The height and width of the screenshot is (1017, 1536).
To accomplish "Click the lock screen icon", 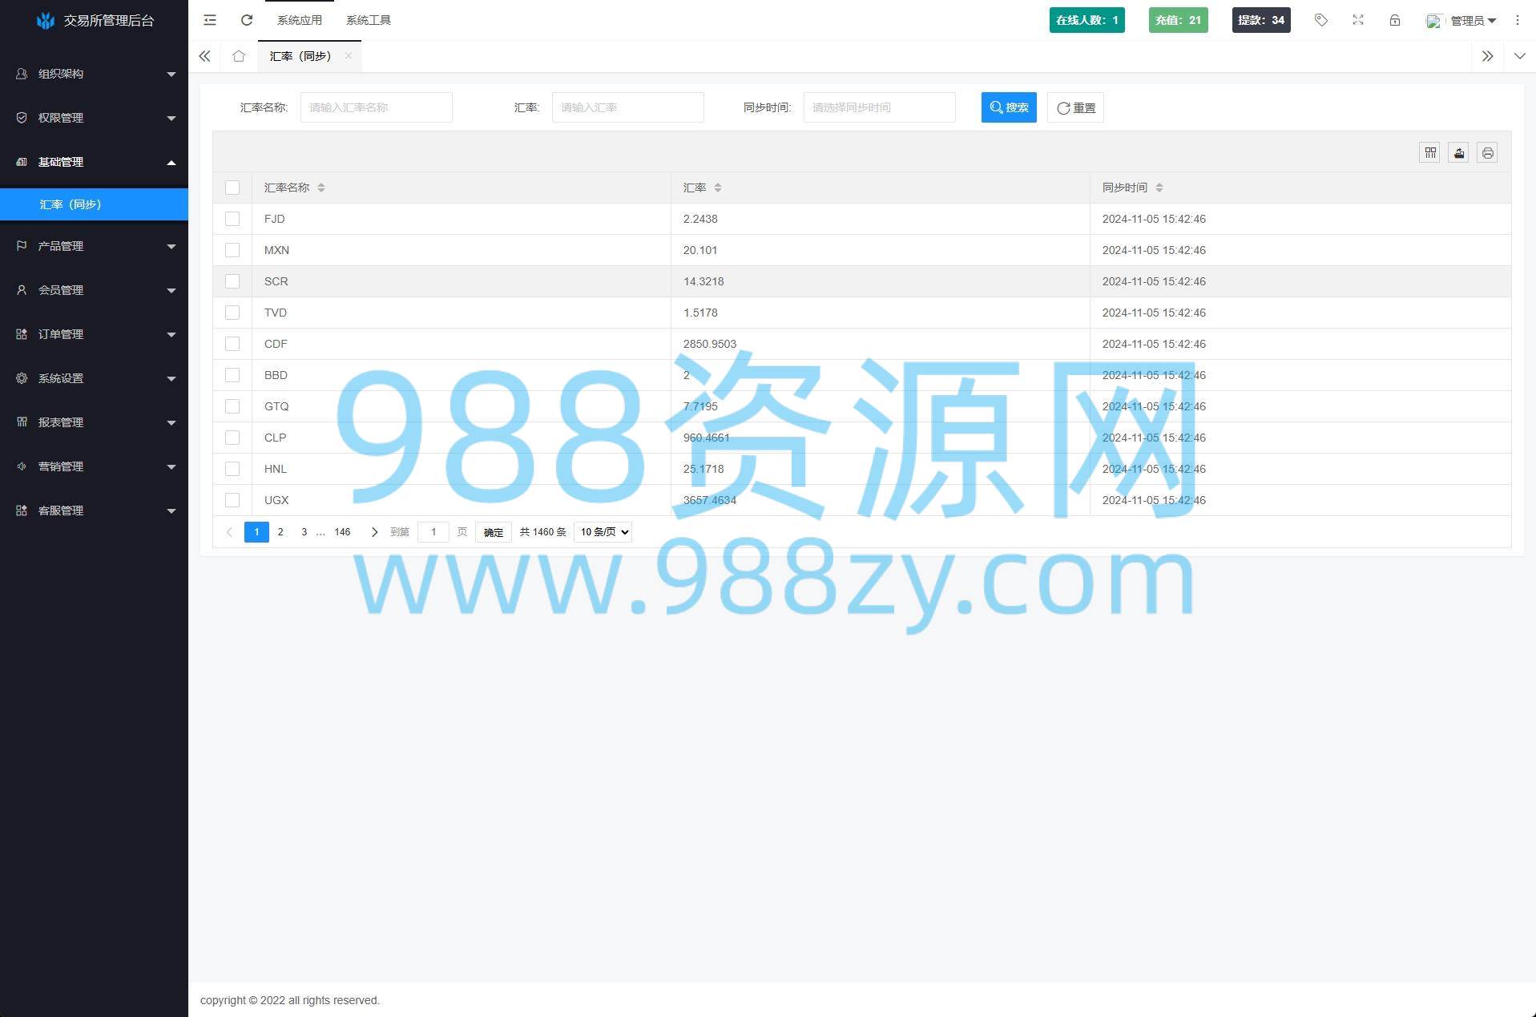I will (1395, 20).
